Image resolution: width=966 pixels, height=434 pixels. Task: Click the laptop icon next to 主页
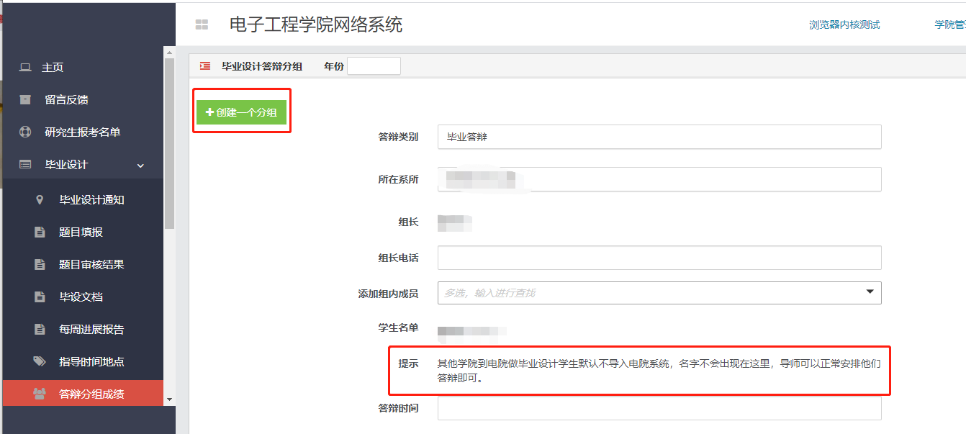click(x=25, y=67)
